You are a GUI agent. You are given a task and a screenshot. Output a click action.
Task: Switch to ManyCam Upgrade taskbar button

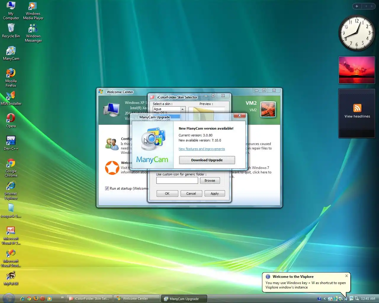pyautogui.click(x=184, y=299)
